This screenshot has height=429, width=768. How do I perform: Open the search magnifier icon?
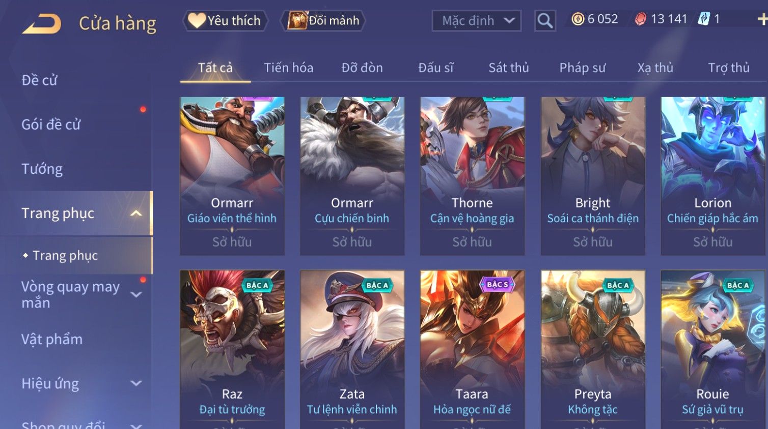[x=545, y=21]
